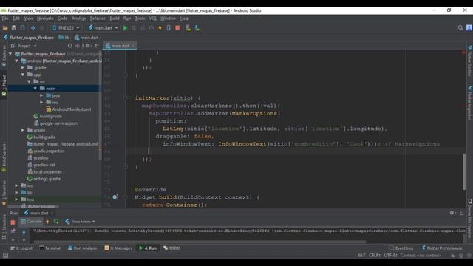This screenshot has width=473, height=266.
Task: Open the Terminal tool window
Action: point(50,248)
